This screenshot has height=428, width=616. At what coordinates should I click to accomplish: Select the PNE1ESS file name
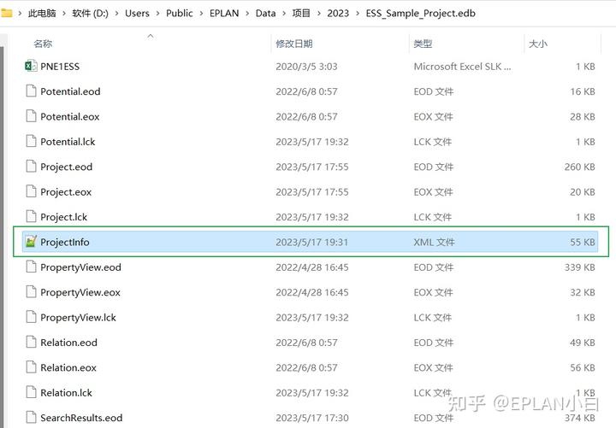point(60,67)
